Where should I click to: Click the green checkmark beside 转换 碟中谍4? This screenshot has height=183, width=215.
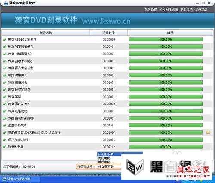(5, 75)
